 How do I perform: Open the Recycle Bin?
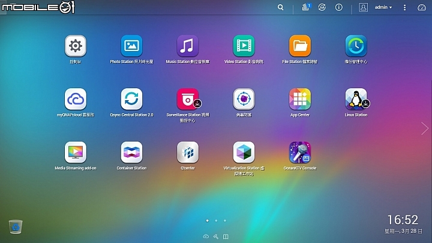coord(16,227)
